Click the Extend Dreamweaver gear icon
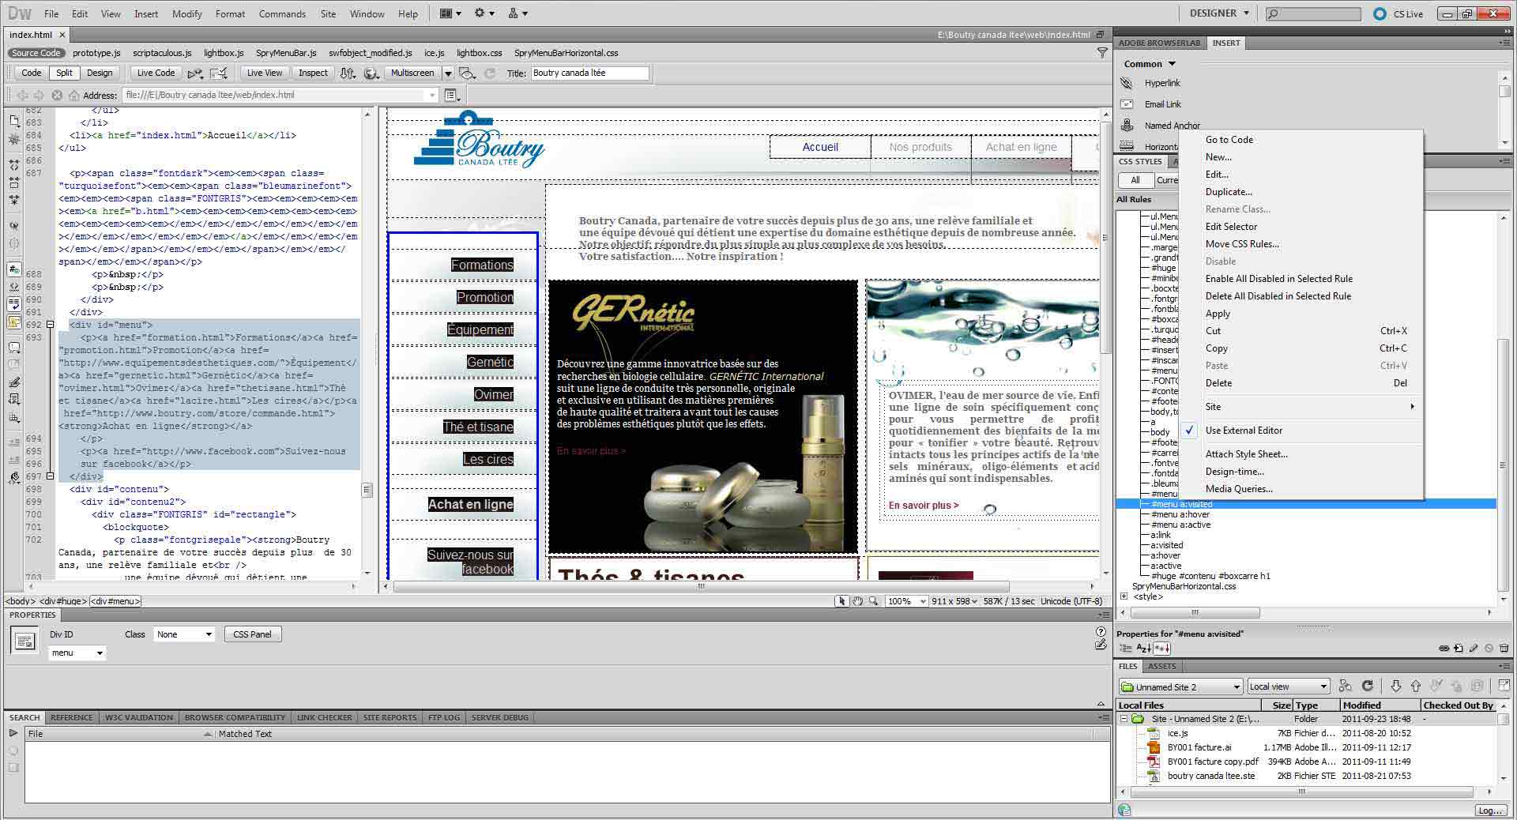 pos(484,13)
